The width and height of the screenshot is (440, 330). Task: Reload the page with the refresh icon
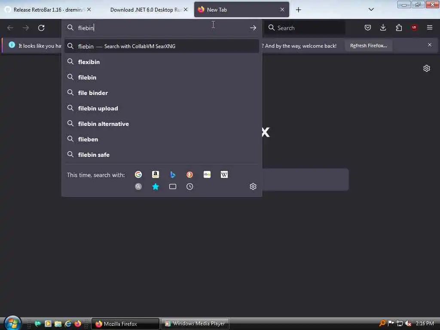[41, 28]
